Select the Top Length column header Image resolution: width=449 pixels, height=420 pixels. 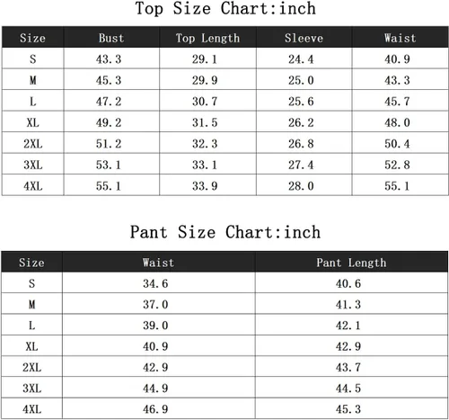click(x=207, y=38)
